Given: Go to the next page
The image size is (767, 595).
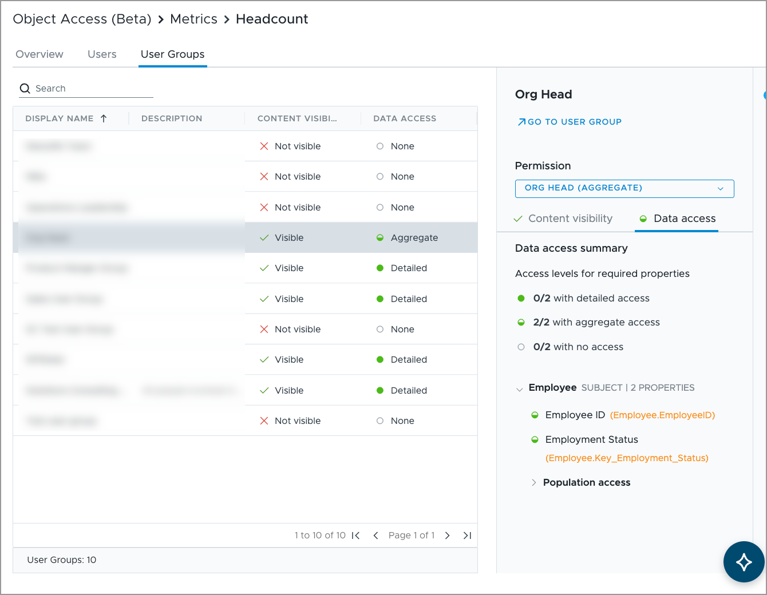Looking at the screenshot, I should click(448, 535).
